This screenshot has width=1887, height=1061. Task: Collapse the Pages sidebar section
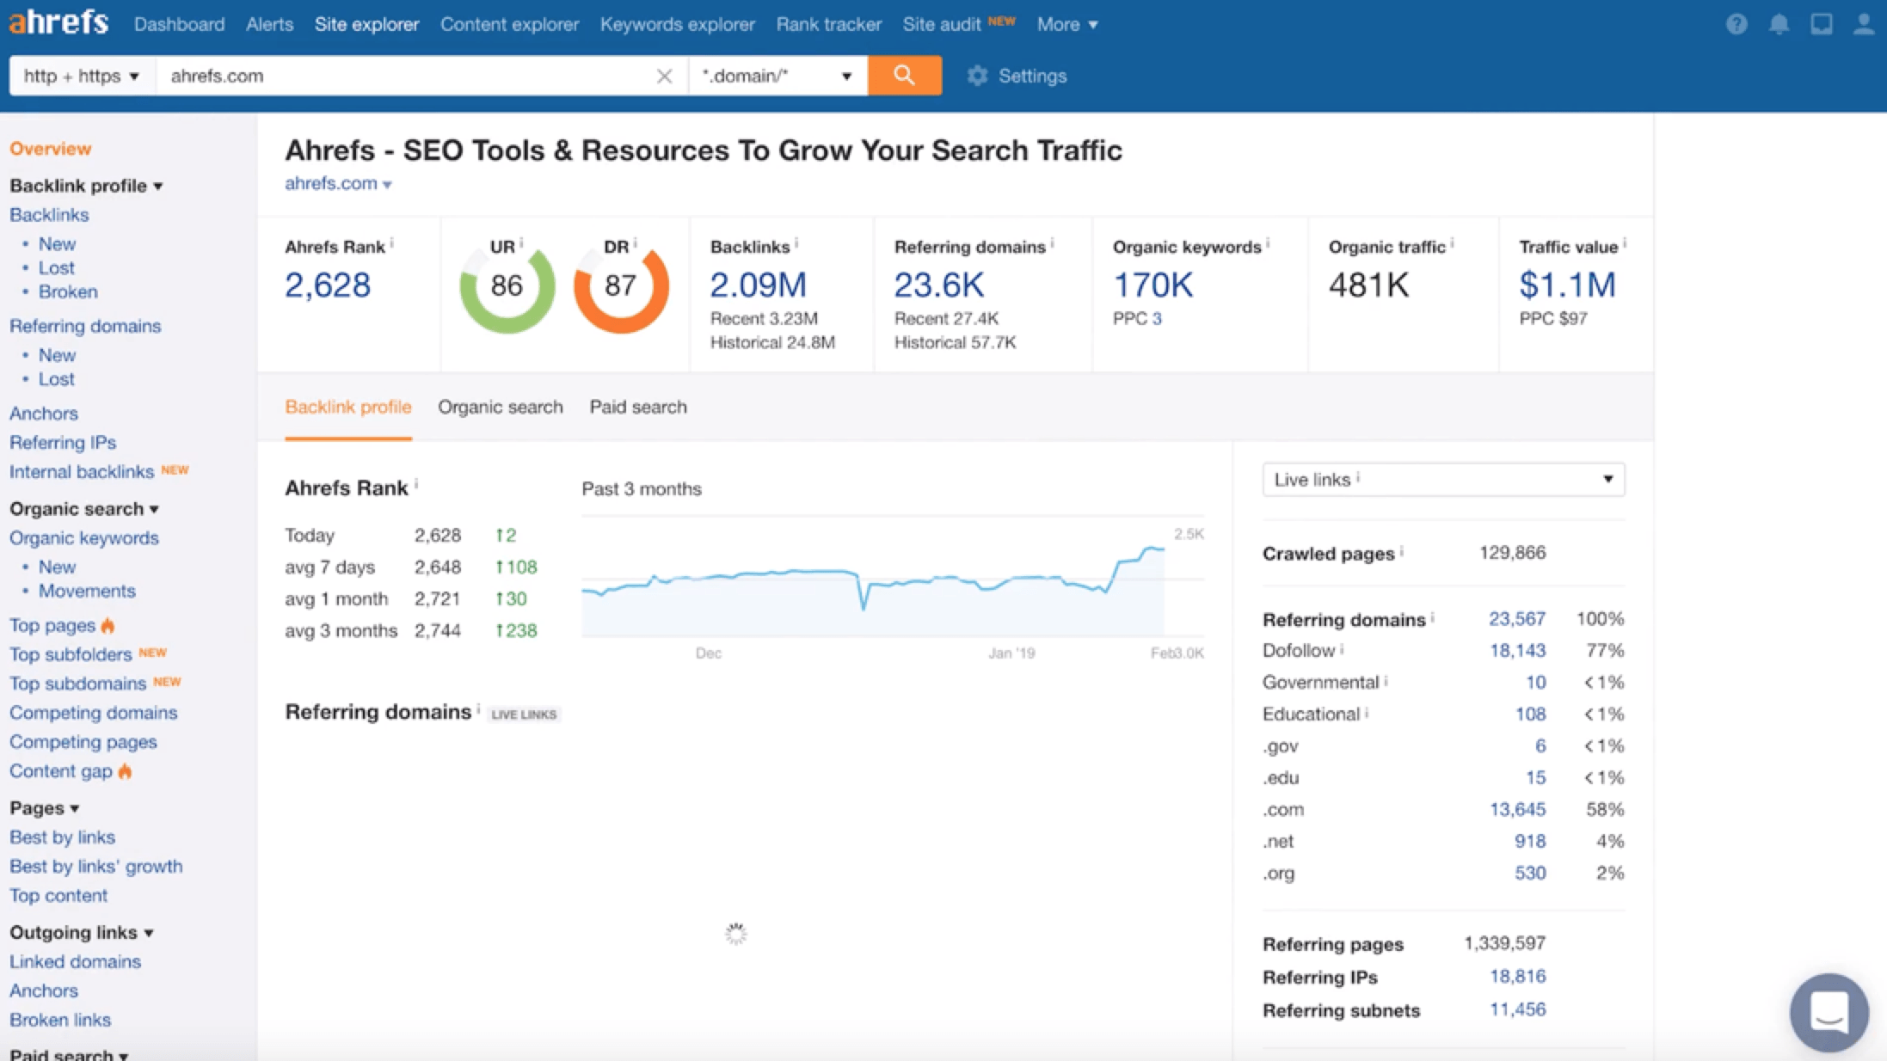coord(45,808)
